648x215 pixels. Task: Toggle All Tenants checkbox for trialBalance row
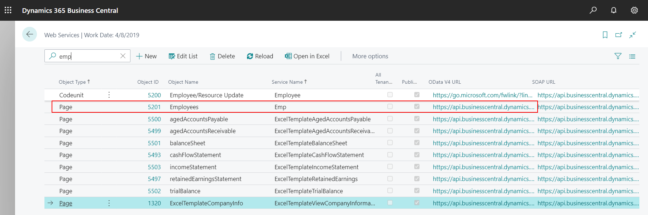point(390,190)
